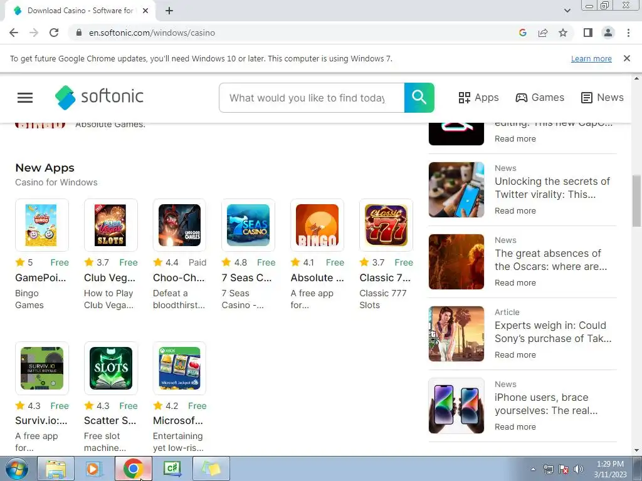
Task: Click Learn more about Chrome updates
Action: (x=591, y=58)
